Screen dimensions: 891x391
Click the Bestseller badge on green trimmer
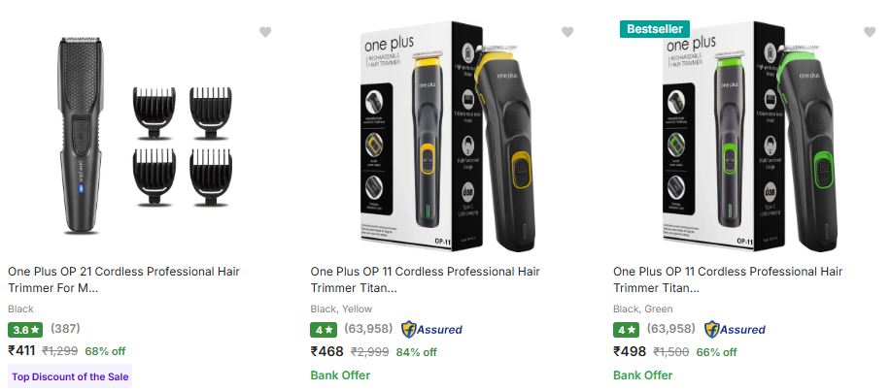655,29
